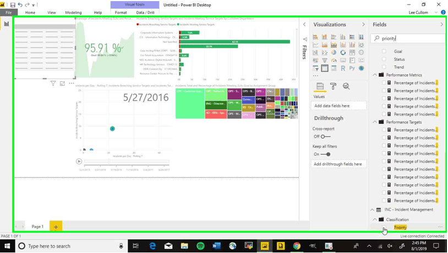Collapse the Fields pane chevron

[x=442, y=25]
